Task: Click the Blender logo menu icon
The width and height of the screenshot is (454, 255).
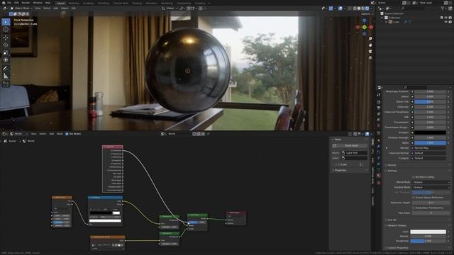Action: coord(4,3)
